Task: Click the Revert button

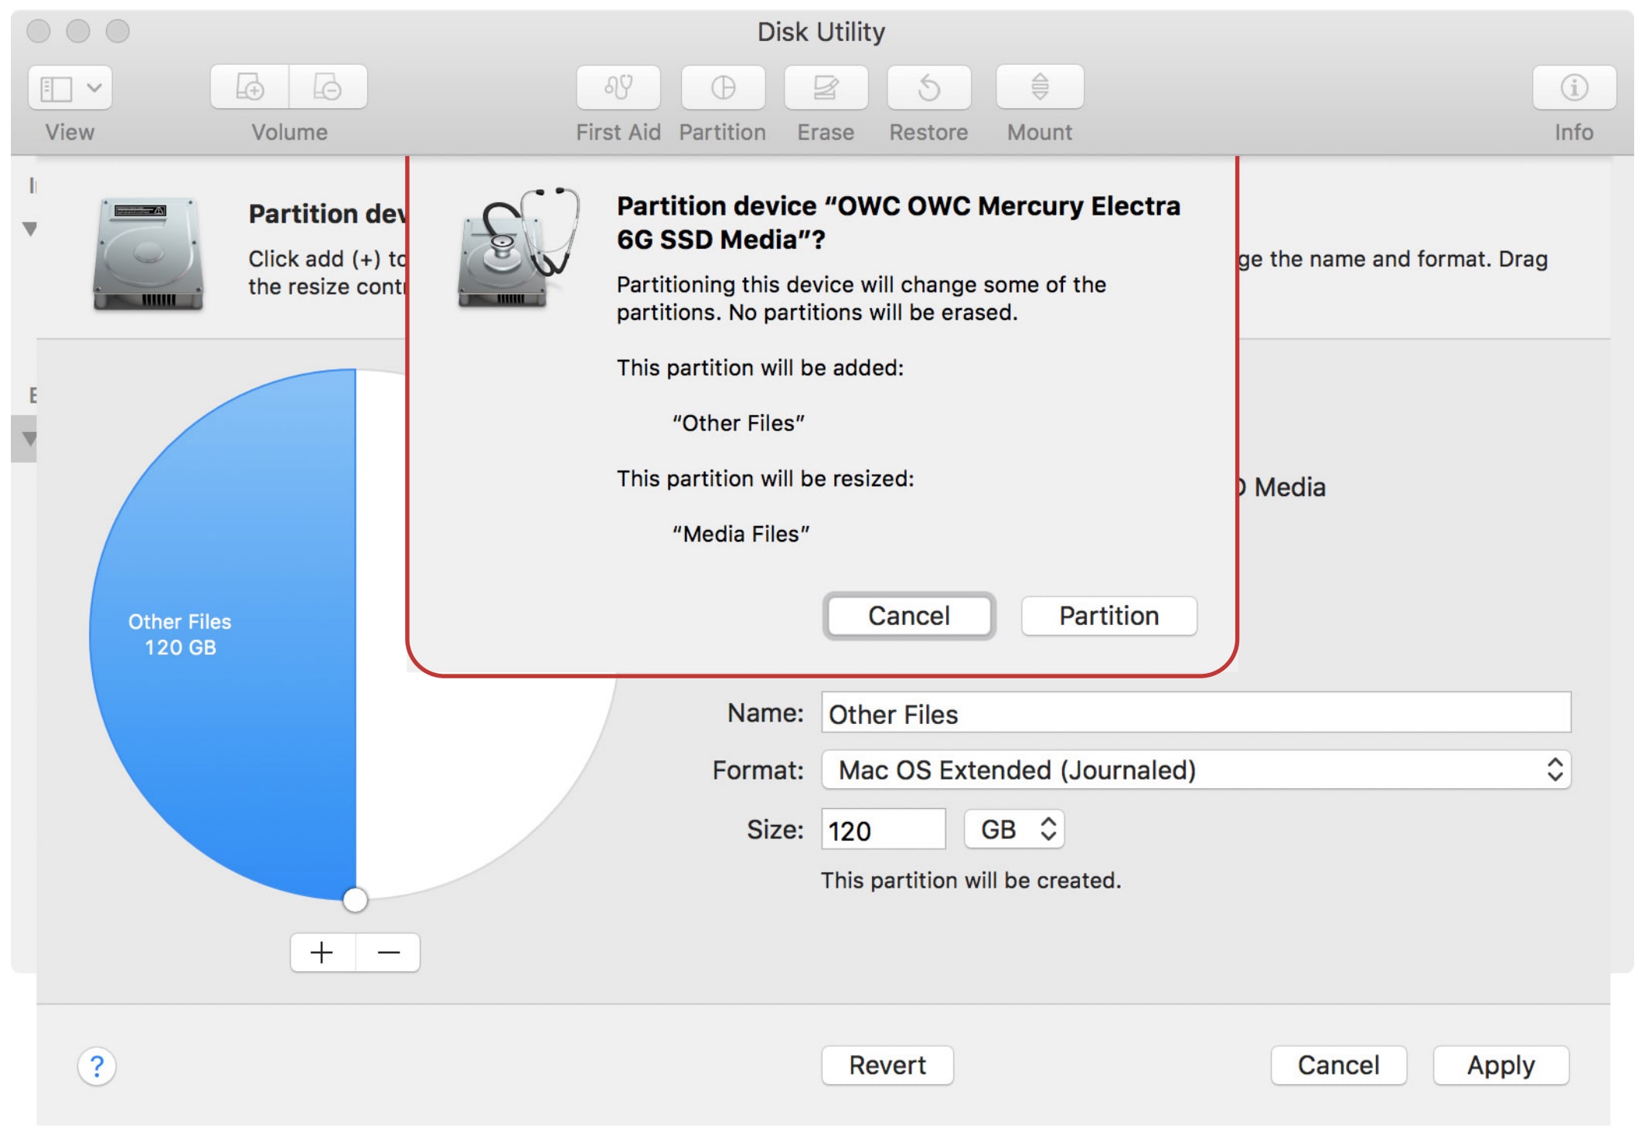Action: pyautogui.click(x=887, y=1065)
